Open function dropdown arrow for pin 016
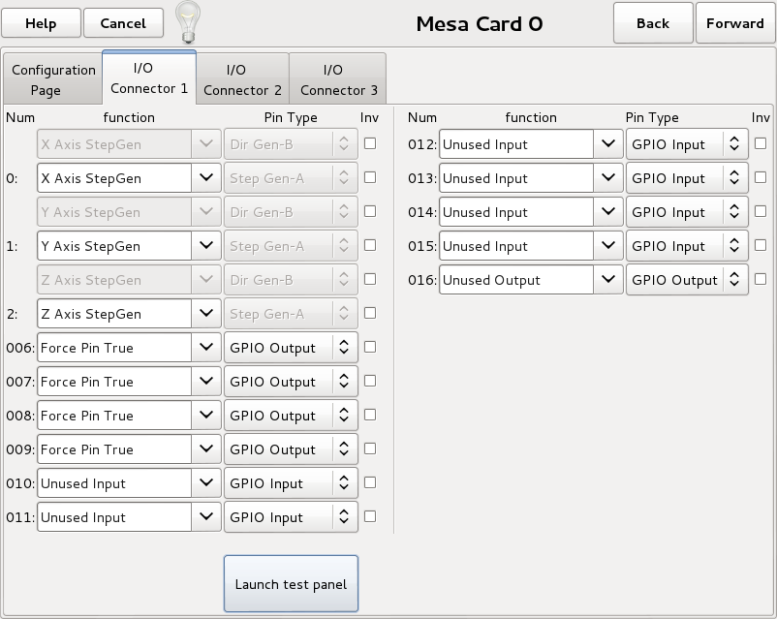 (x=608, y=280)
